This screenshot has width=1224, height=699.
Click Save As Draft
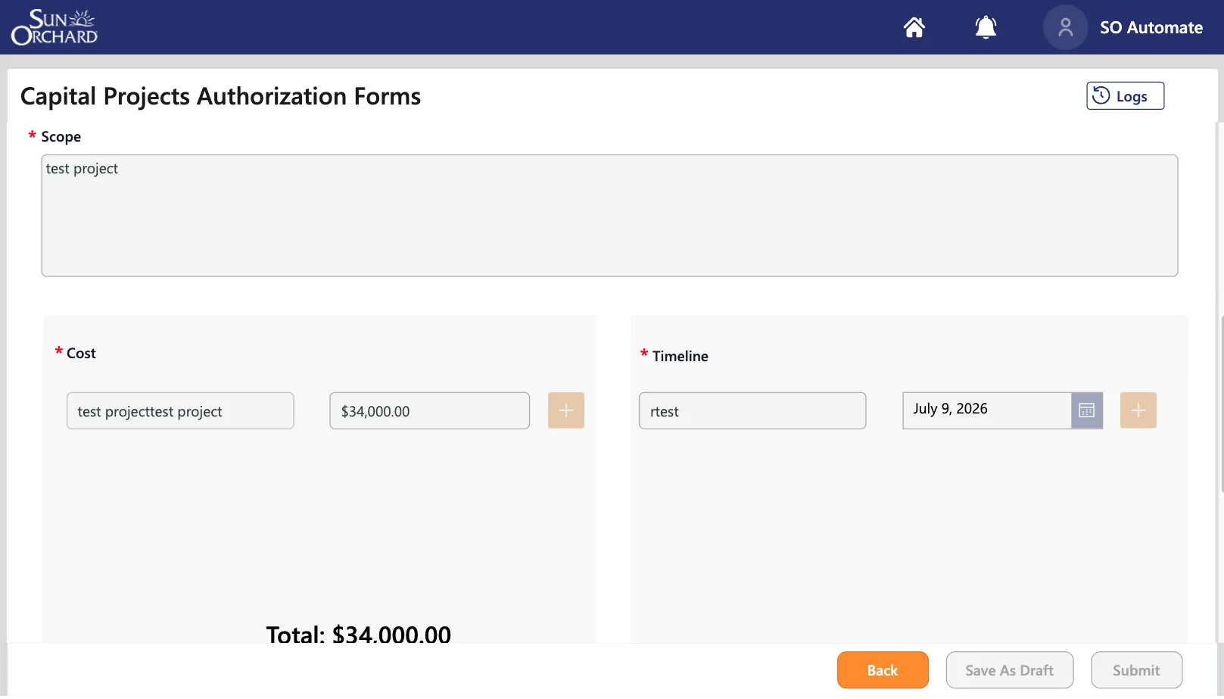coord(1009,670)
